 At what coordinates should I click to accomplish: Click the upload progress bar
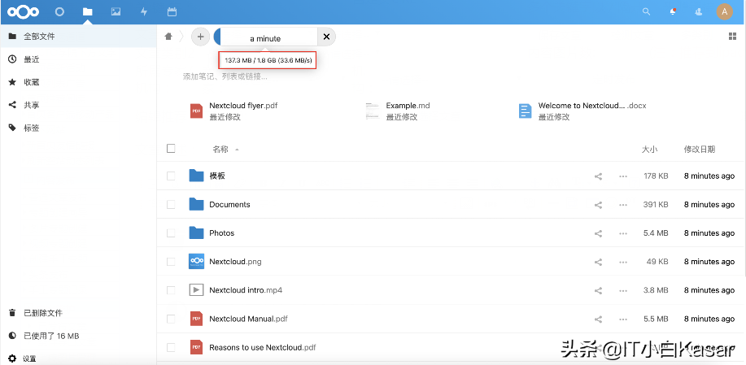click(x=265, y=37)
